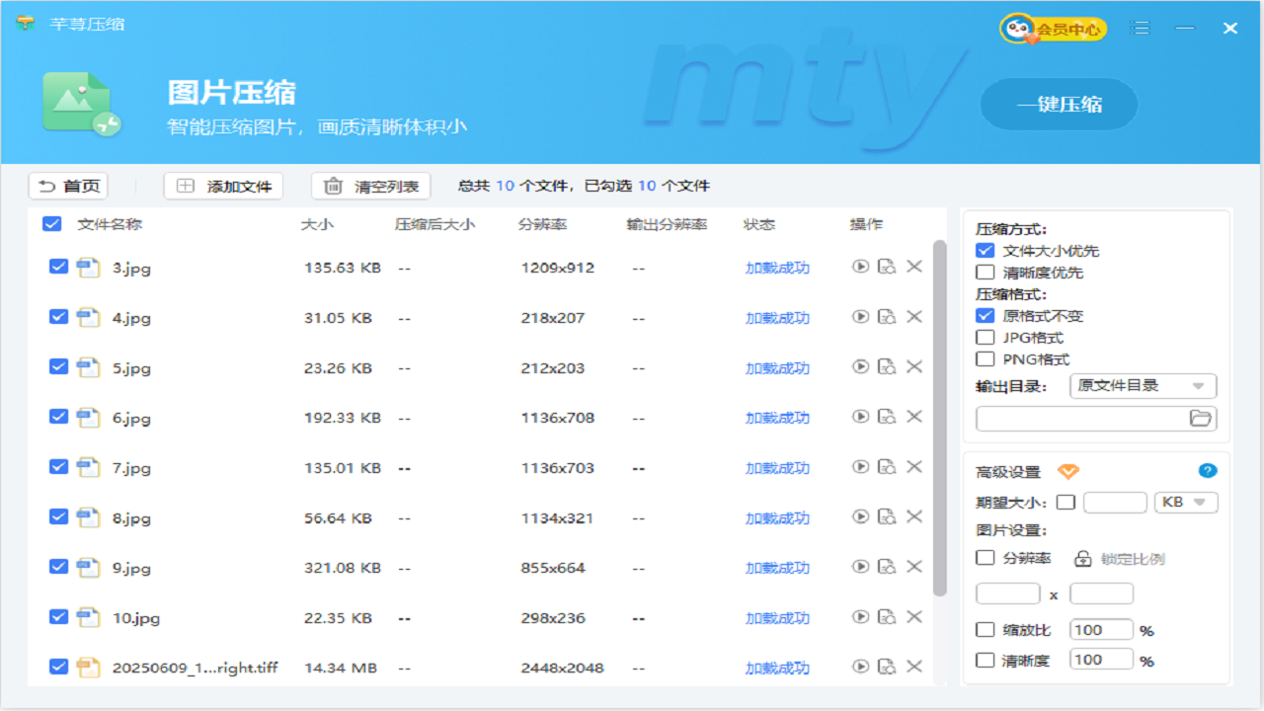
Task: Preview 4.jpg using its file-view icon
Action: [887, 317]
